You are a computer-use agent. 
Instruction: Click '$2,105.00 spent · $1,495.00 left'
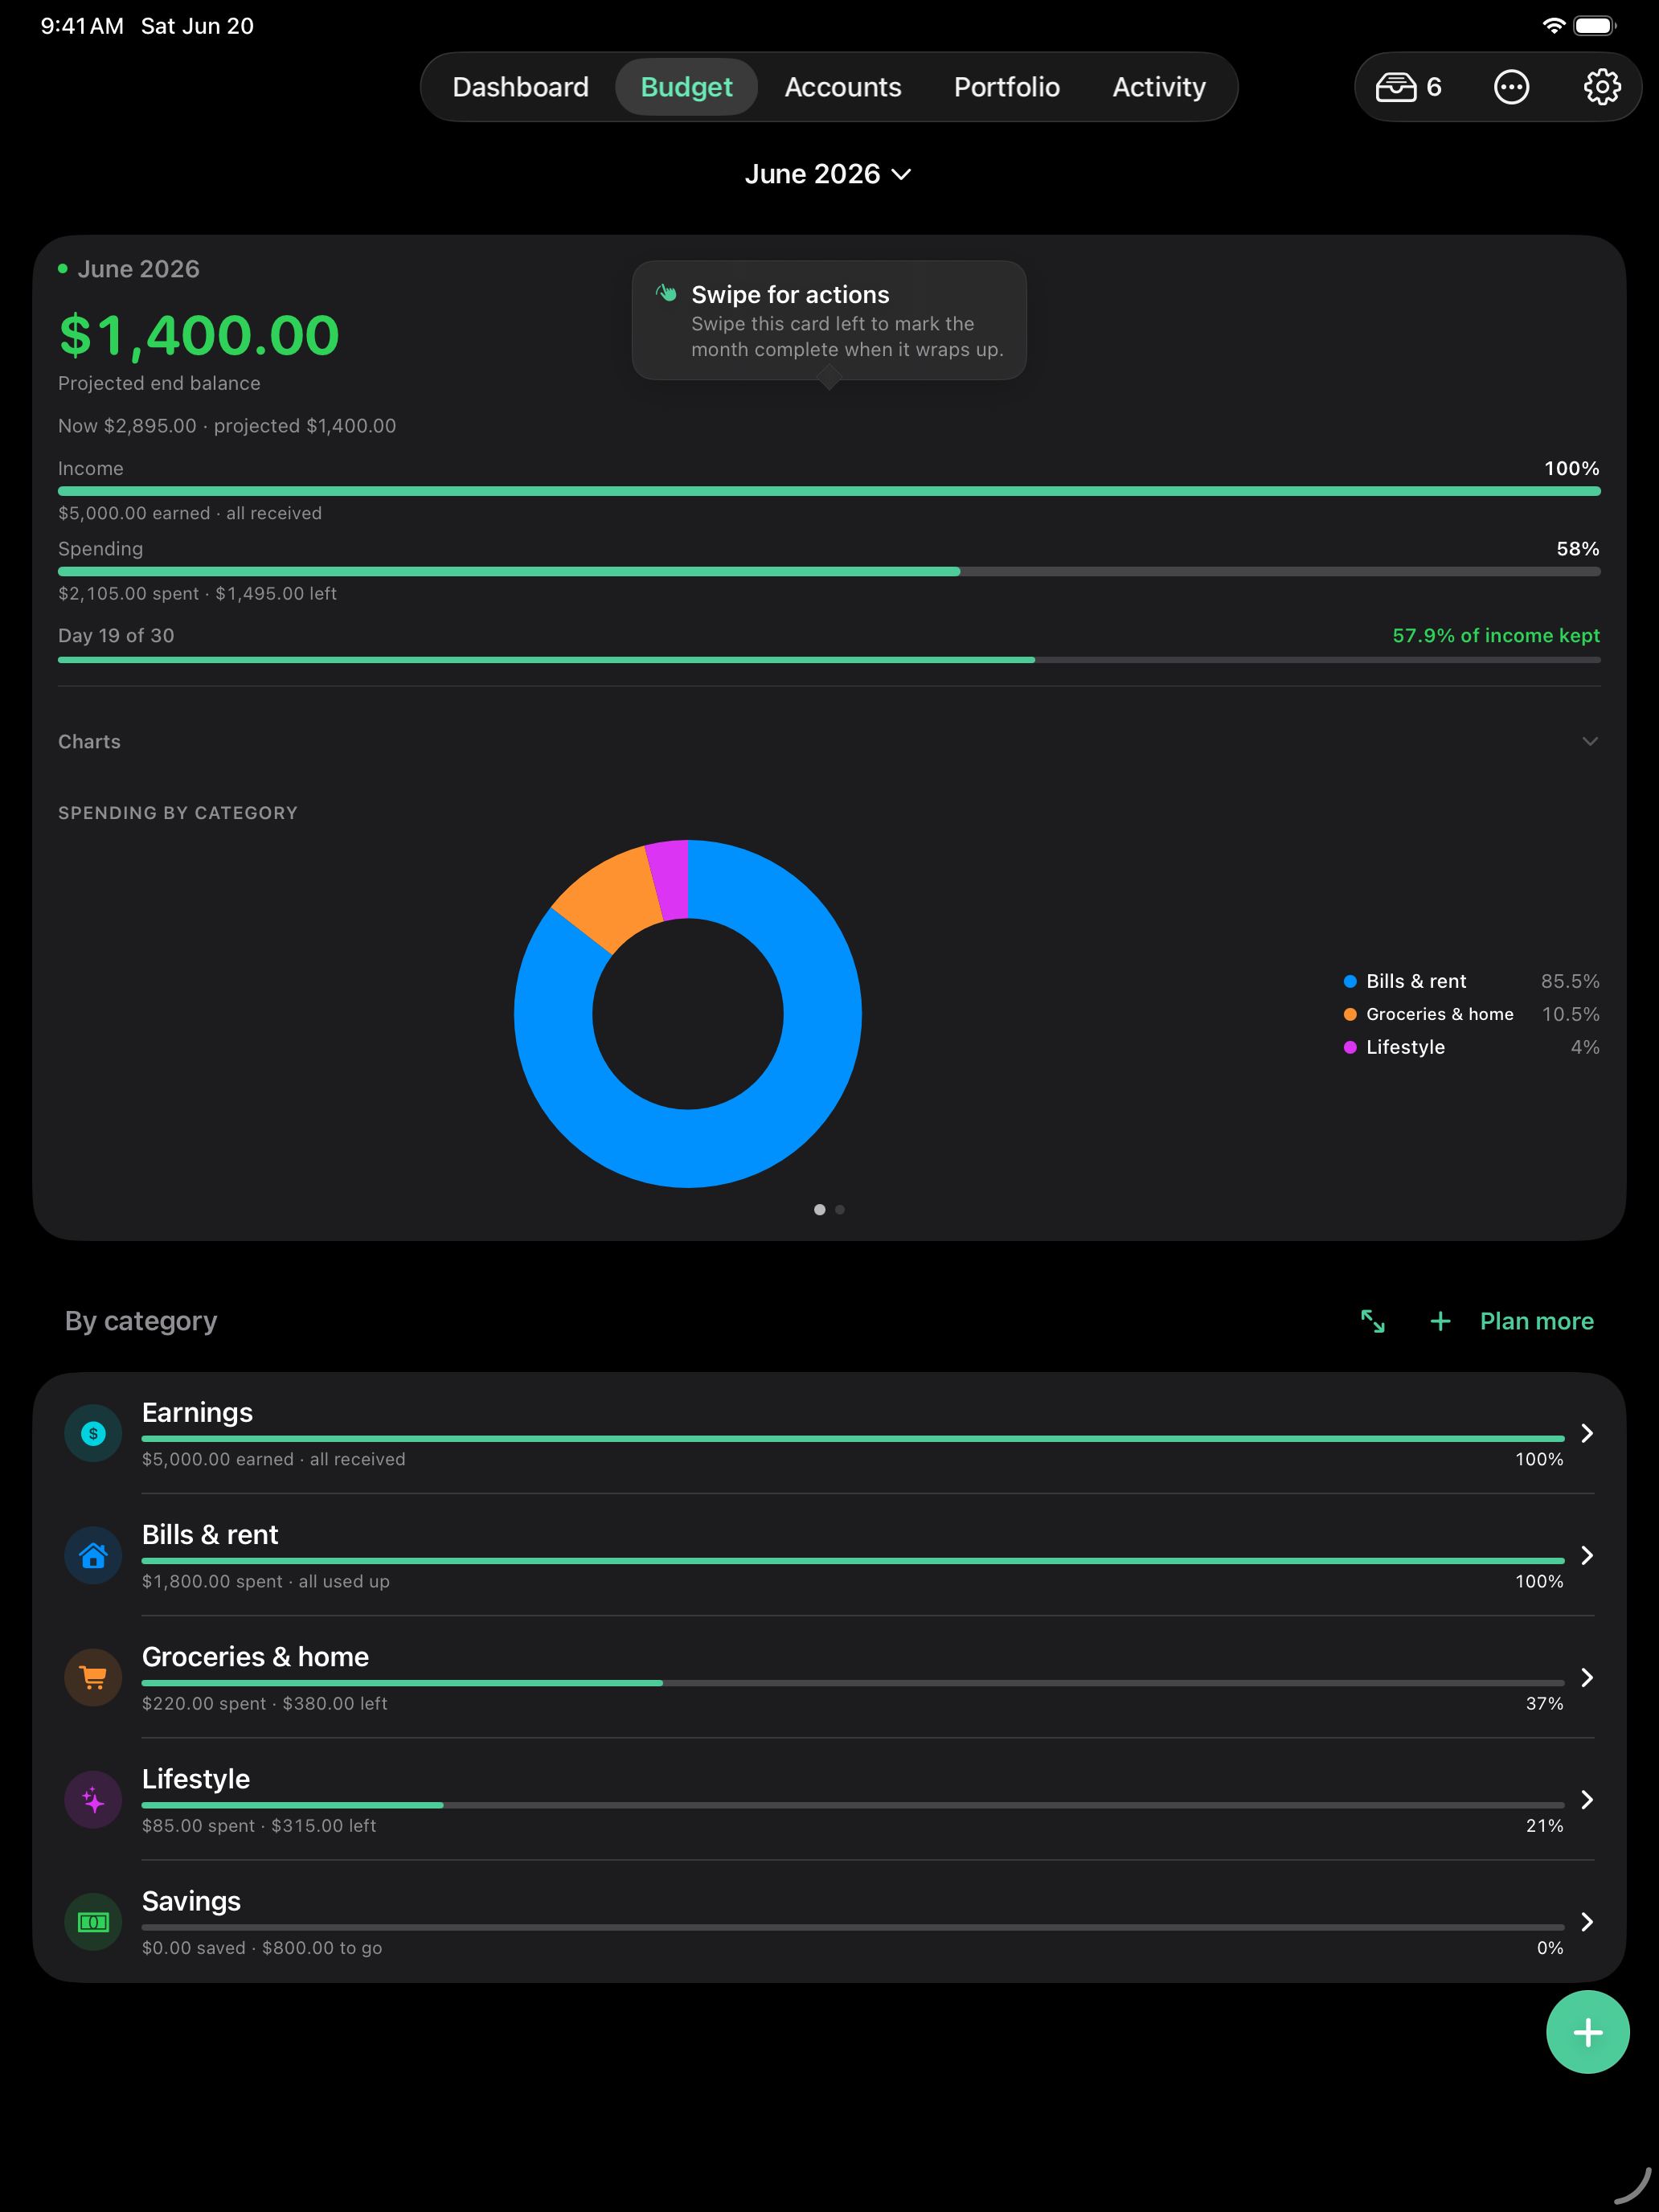(x=197, y=593)
